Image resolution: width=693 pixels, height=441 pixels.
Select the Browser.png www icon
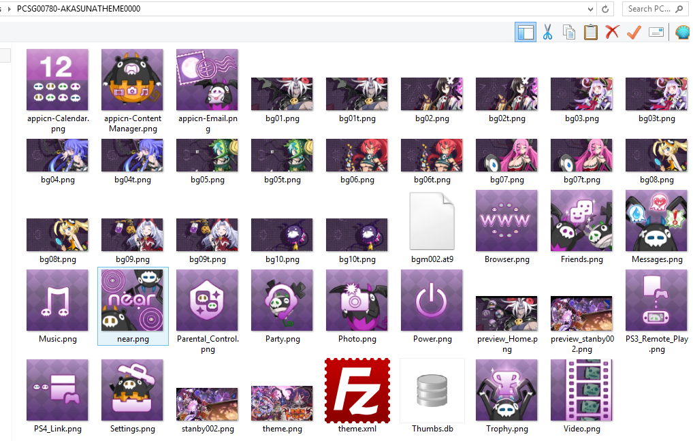point(506,220)
